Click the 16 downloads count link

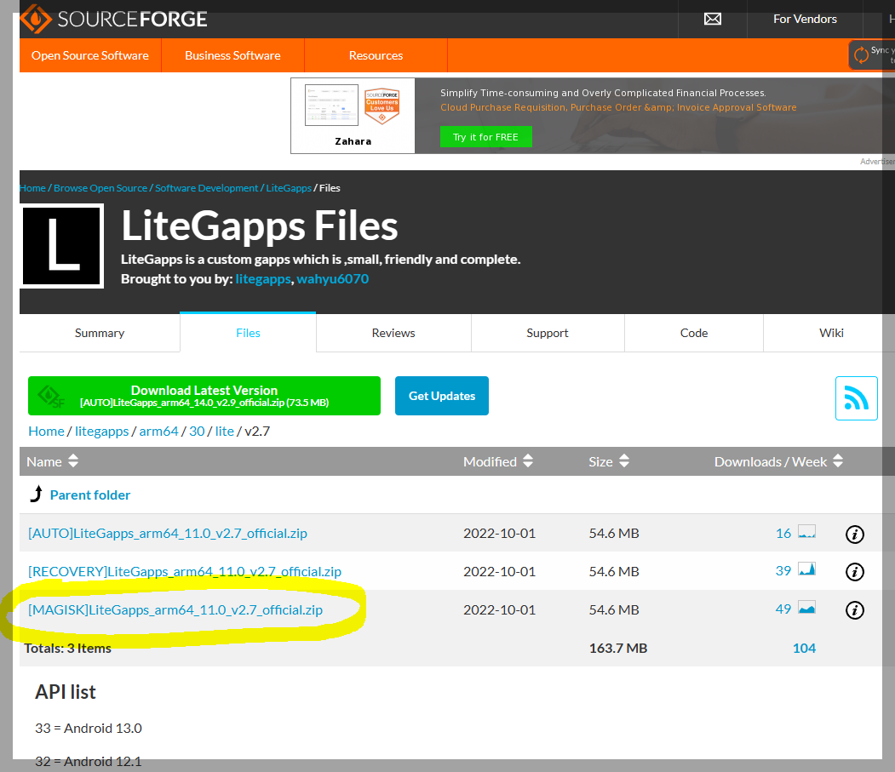coord(783,533)
